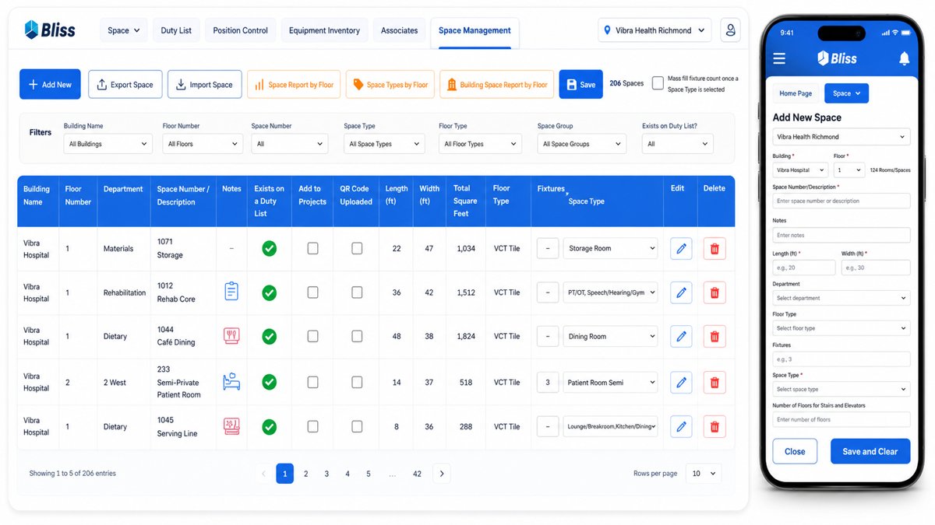This screenshot has width=935, height=525.
Task: Delete the 1045 Serving Line row
Action: tap(714, 427)
